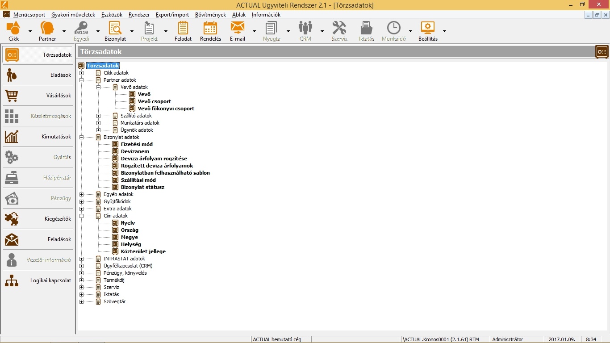Select Eladások in the left sidebar
Image resolution: width=610 pixels, height=343 pixels.
(38, 75)
